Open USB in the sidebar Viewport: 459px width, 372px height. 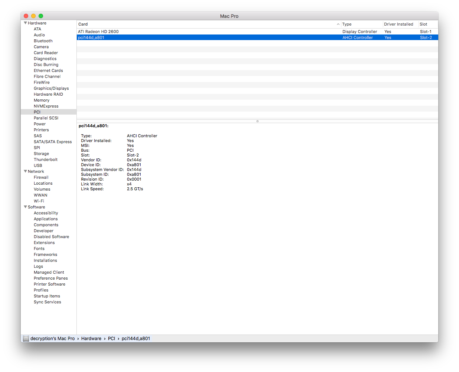(38, 165)
